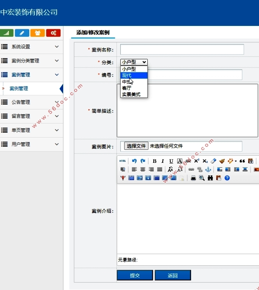Screen dimensions: 259x290
Task: Click 选择文件 to choose an image
Action: 136,146
